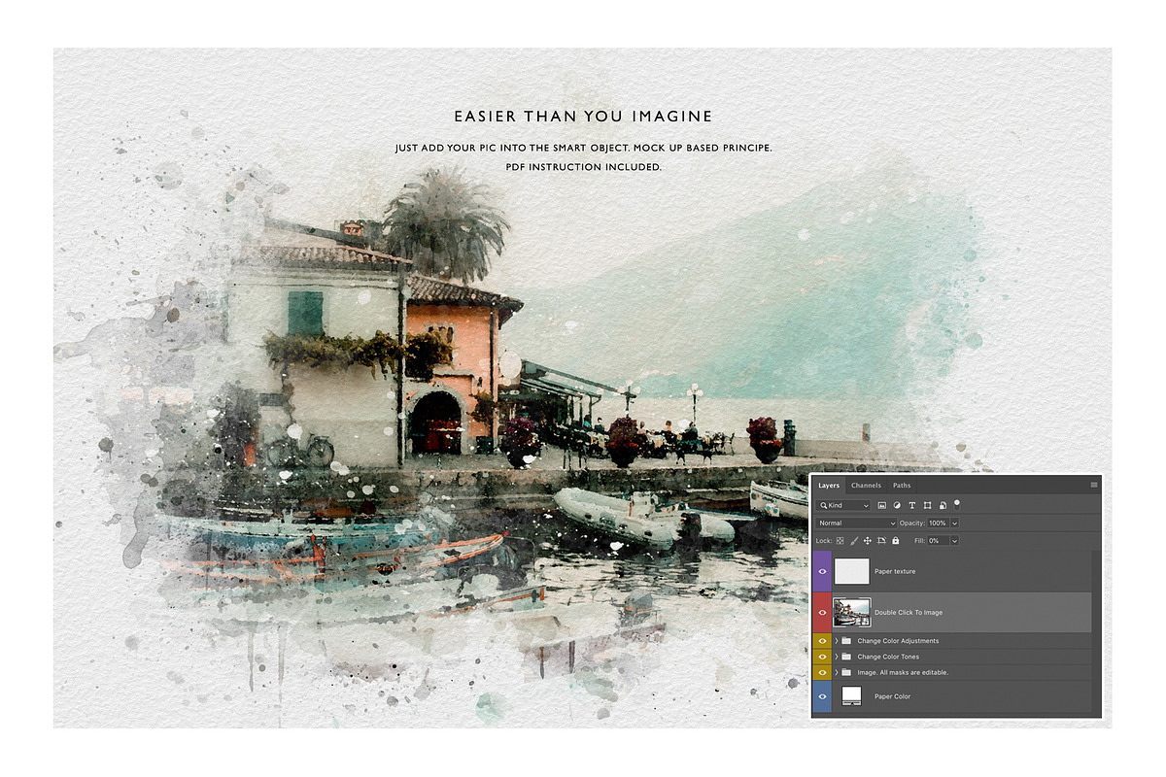
Task: Hide the Paper texture layer
Action: (x=823, y=572)
